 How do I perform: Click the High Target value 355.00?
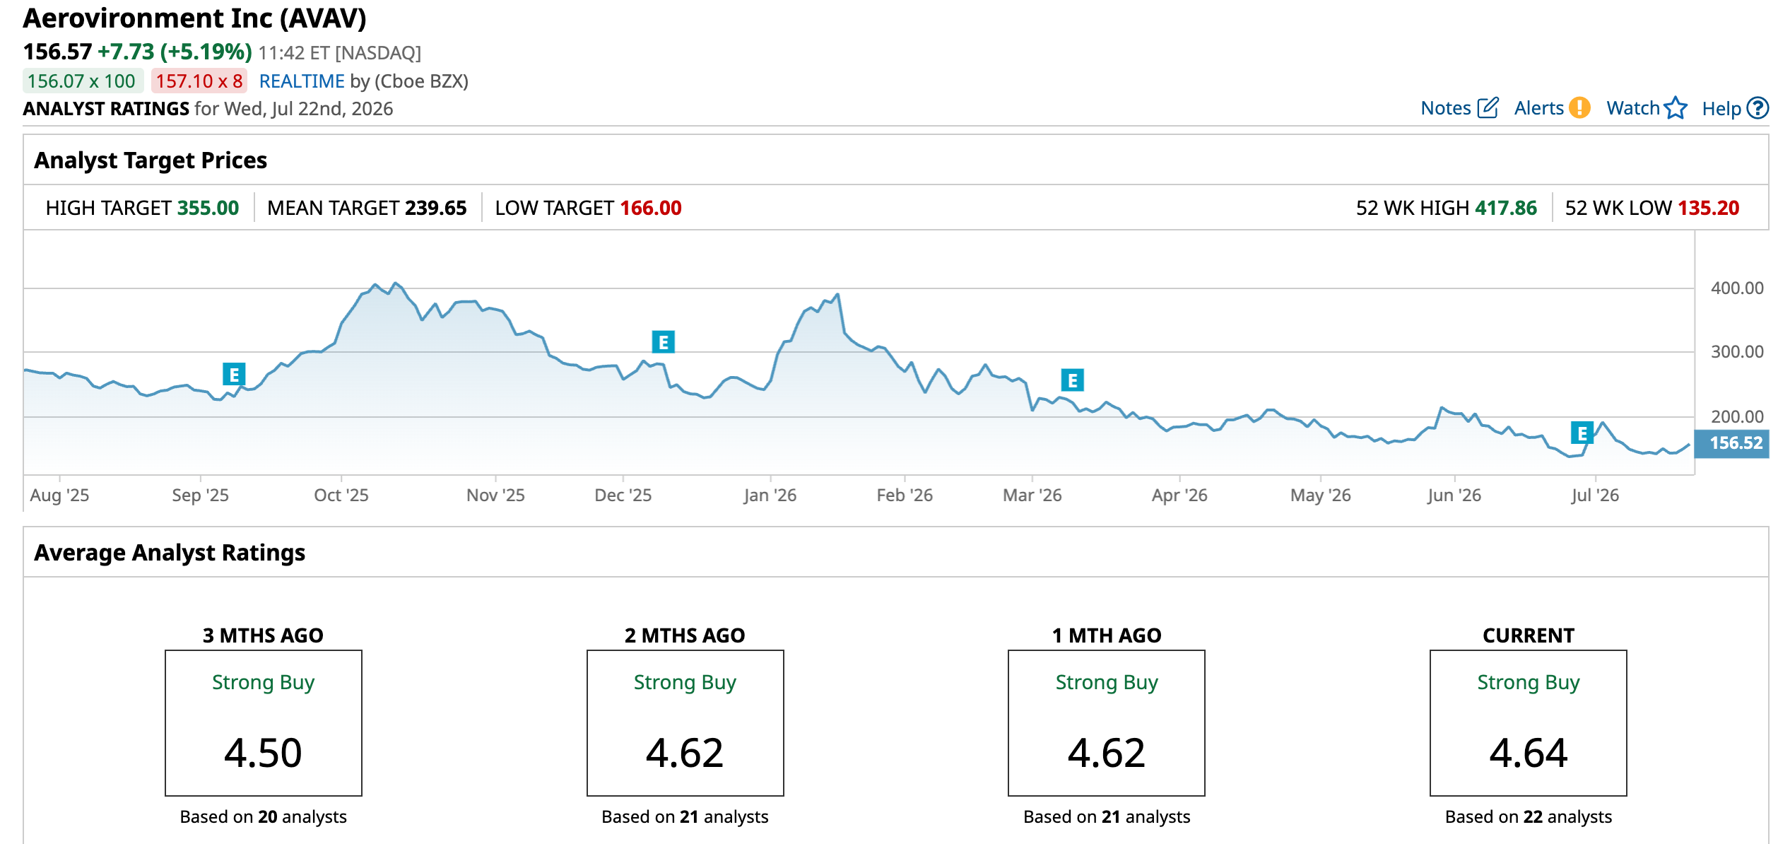(208, 208)
